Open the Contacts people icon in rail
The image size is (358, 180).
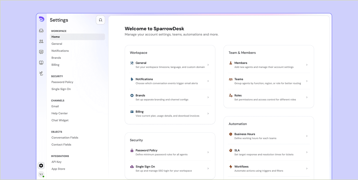pos(41,41)
